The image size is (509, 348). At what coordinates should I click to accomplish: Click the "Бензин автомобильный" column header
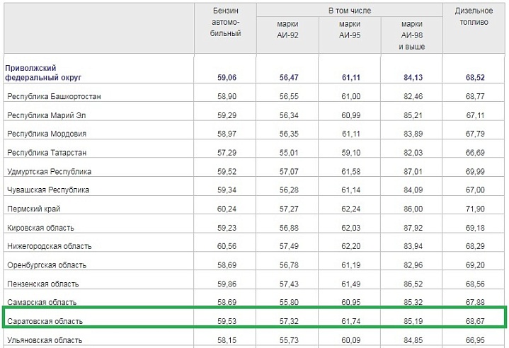point(227,23)
